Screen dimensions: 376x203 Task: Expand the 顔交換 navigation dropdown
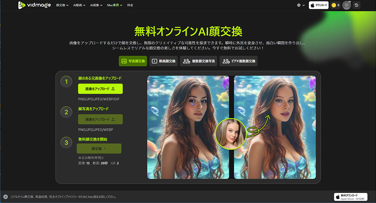click(62, 5)
